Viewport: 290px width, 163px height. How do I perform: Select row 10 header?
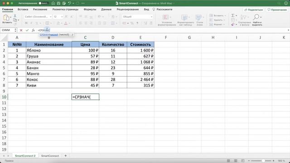click(4, 97)
